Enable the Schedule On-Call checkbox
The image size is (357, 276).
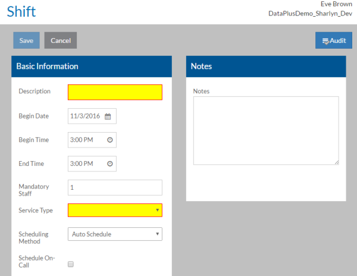coord(71,265)
